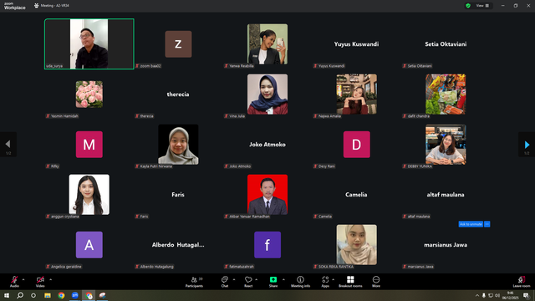Select fatimatuzahrah's f avatar
535x301 pixels.
pos(267,245)
